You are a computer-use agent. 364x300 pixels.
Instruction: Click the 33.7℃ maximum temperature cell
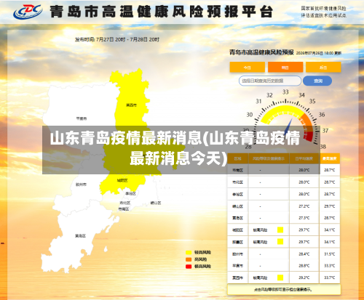330,277
